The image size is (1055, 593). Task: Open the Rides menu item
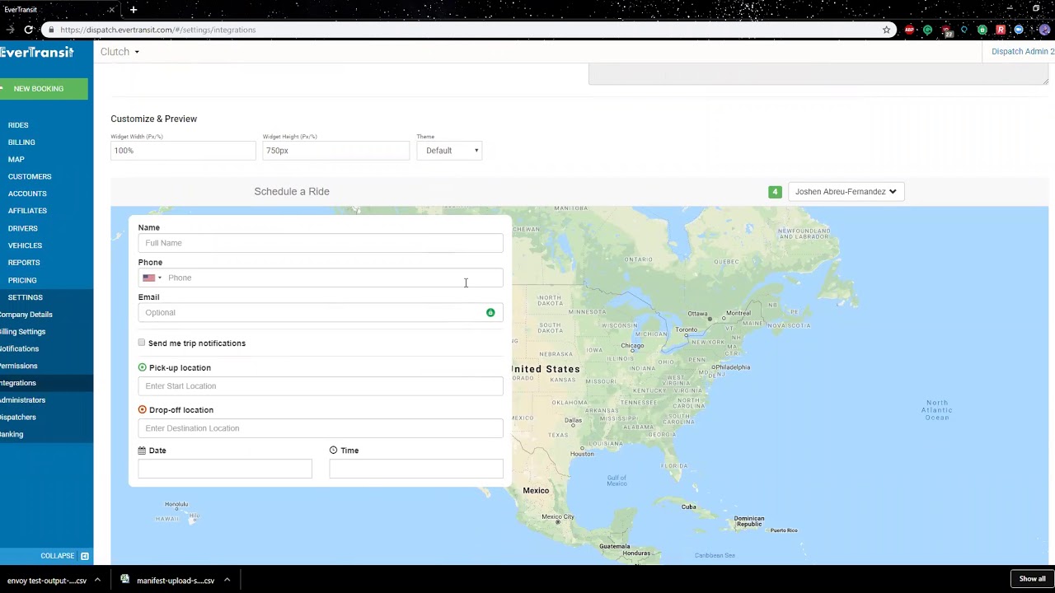tap(18, 125)
